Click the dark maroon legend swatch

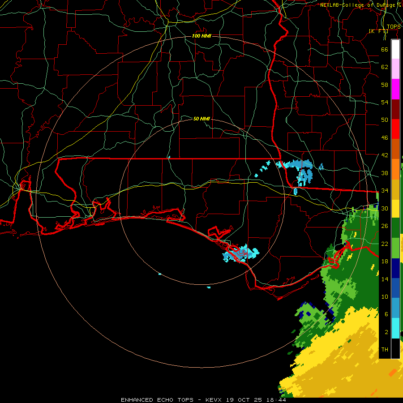395,109
